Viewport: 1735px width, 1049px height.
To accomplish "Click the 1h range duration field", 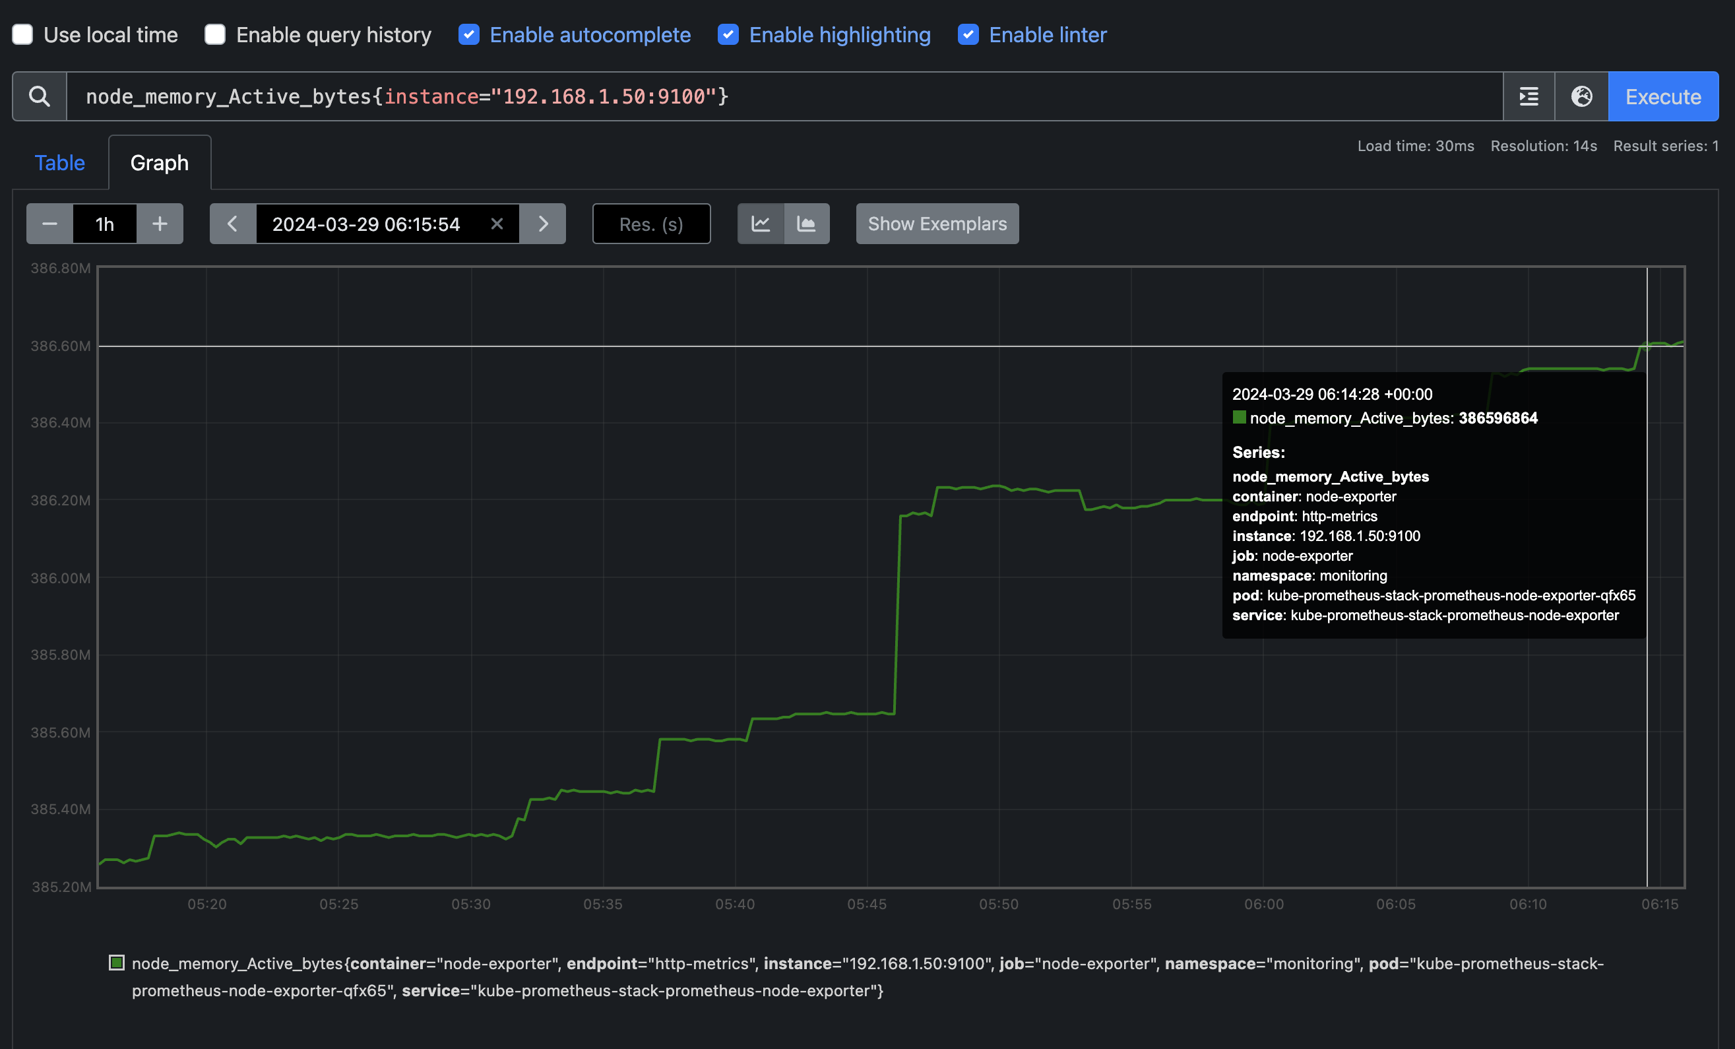I will click(x=104, y=224).
